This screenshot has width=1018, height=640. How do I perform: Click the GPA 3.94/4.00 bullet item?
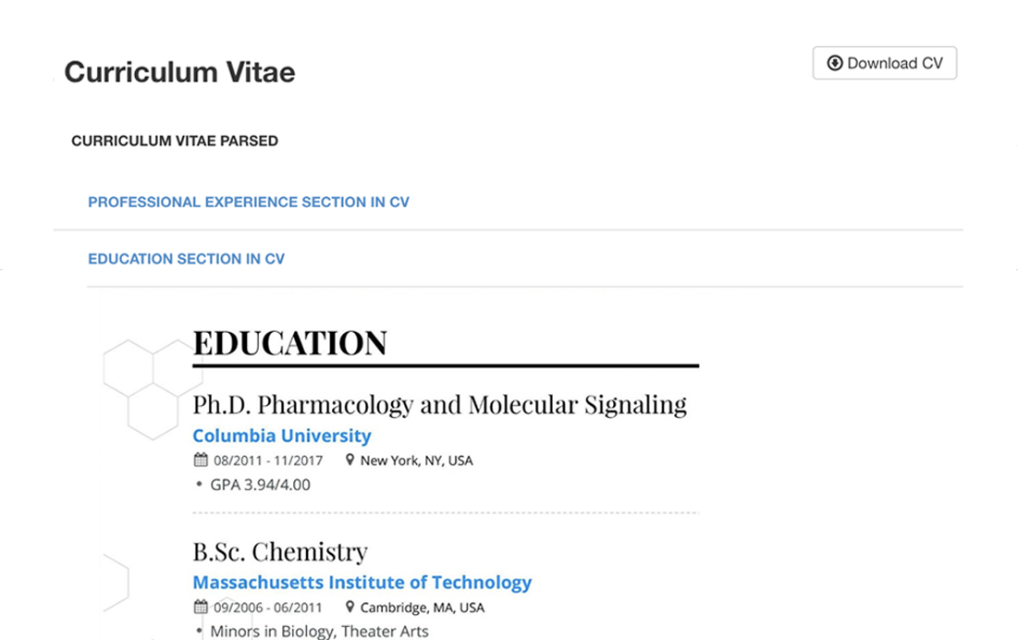(x=260, y=485)
